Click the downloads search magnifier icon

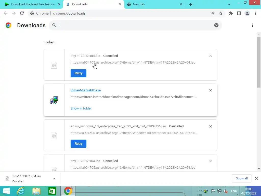pos(54,25)
